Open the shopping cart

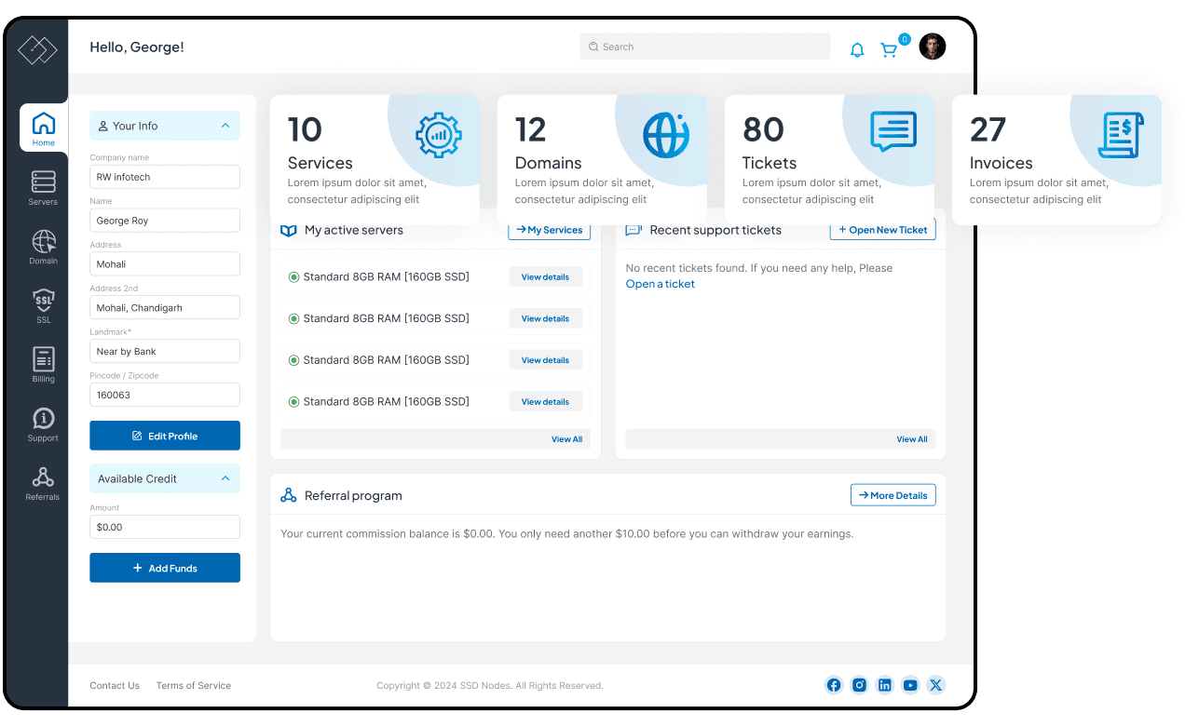point(890,50)
